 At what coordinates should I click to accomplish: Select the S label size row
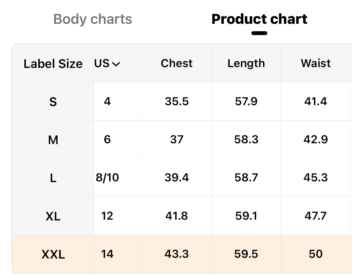(x=53, y=102)
